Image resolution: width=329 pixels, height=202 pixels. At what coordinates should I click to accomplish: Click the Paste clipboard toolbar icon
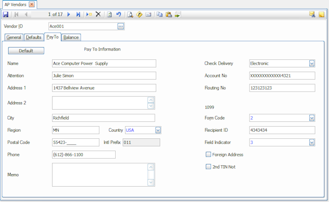point(169,14)
